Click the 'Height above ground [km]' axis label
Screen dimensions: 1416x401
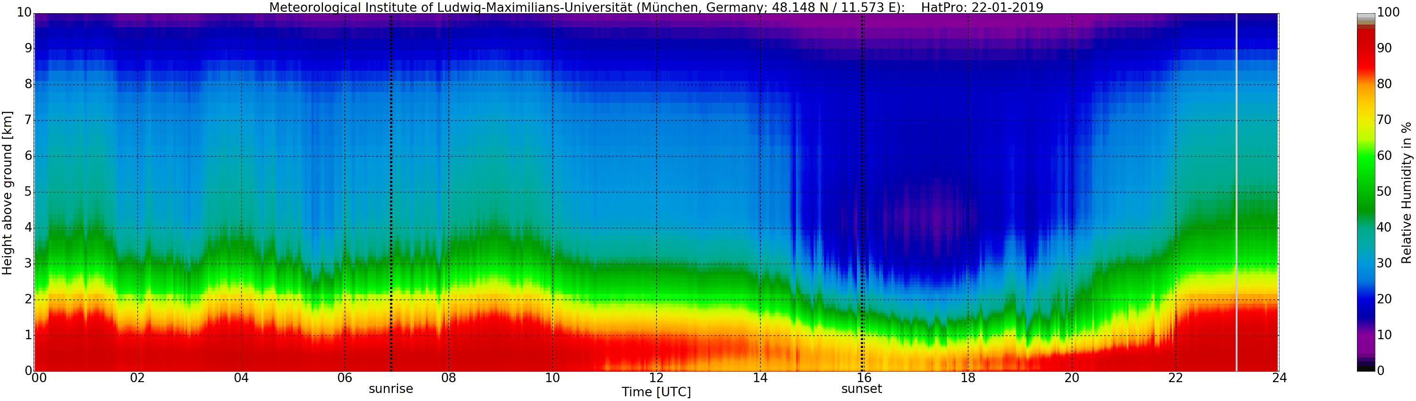7,193
